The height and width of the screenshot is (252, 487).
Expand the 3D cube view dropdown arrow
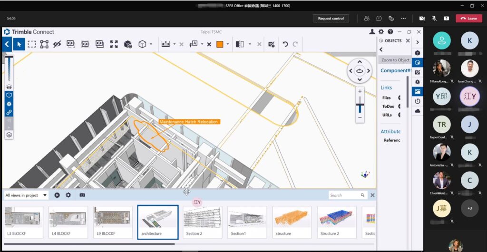coord(151,44)
